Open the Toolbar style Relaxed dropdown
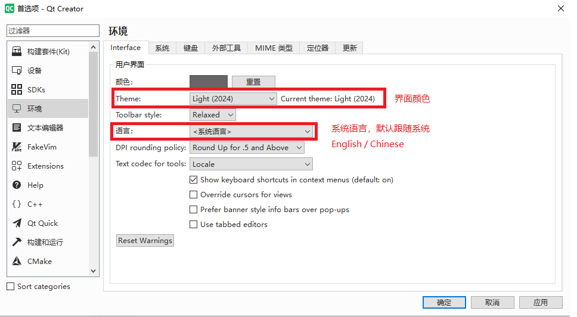 [212, 115]
